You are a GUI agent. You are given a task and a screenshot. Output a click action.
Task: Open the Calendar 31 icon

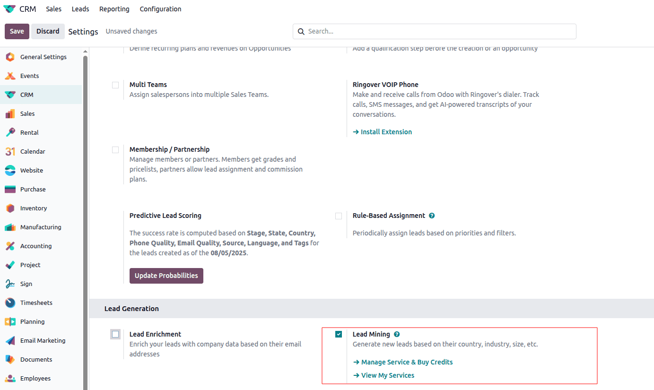pyautogui.click(x=10, y=151)
